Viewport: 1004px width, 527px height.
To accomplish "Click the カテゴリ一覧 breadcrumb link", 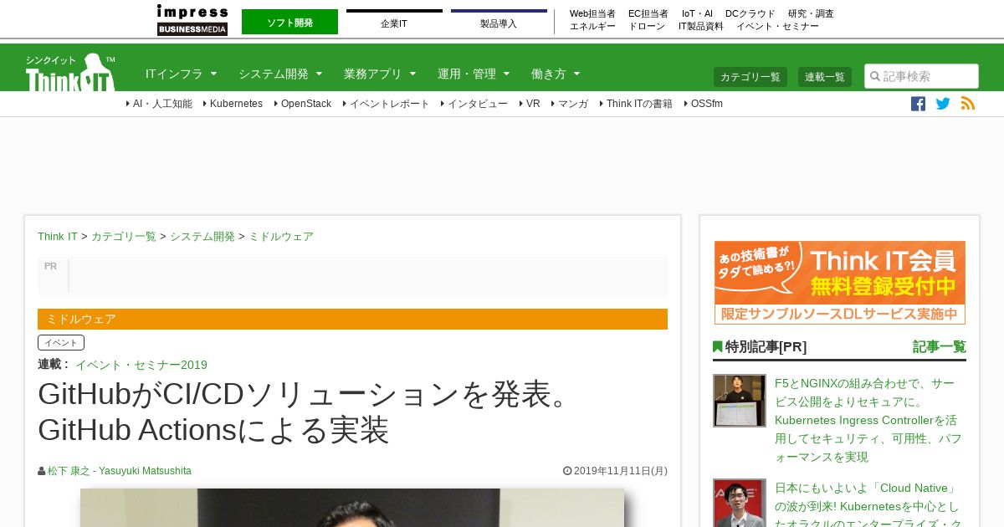I will [x=124, y=237].
